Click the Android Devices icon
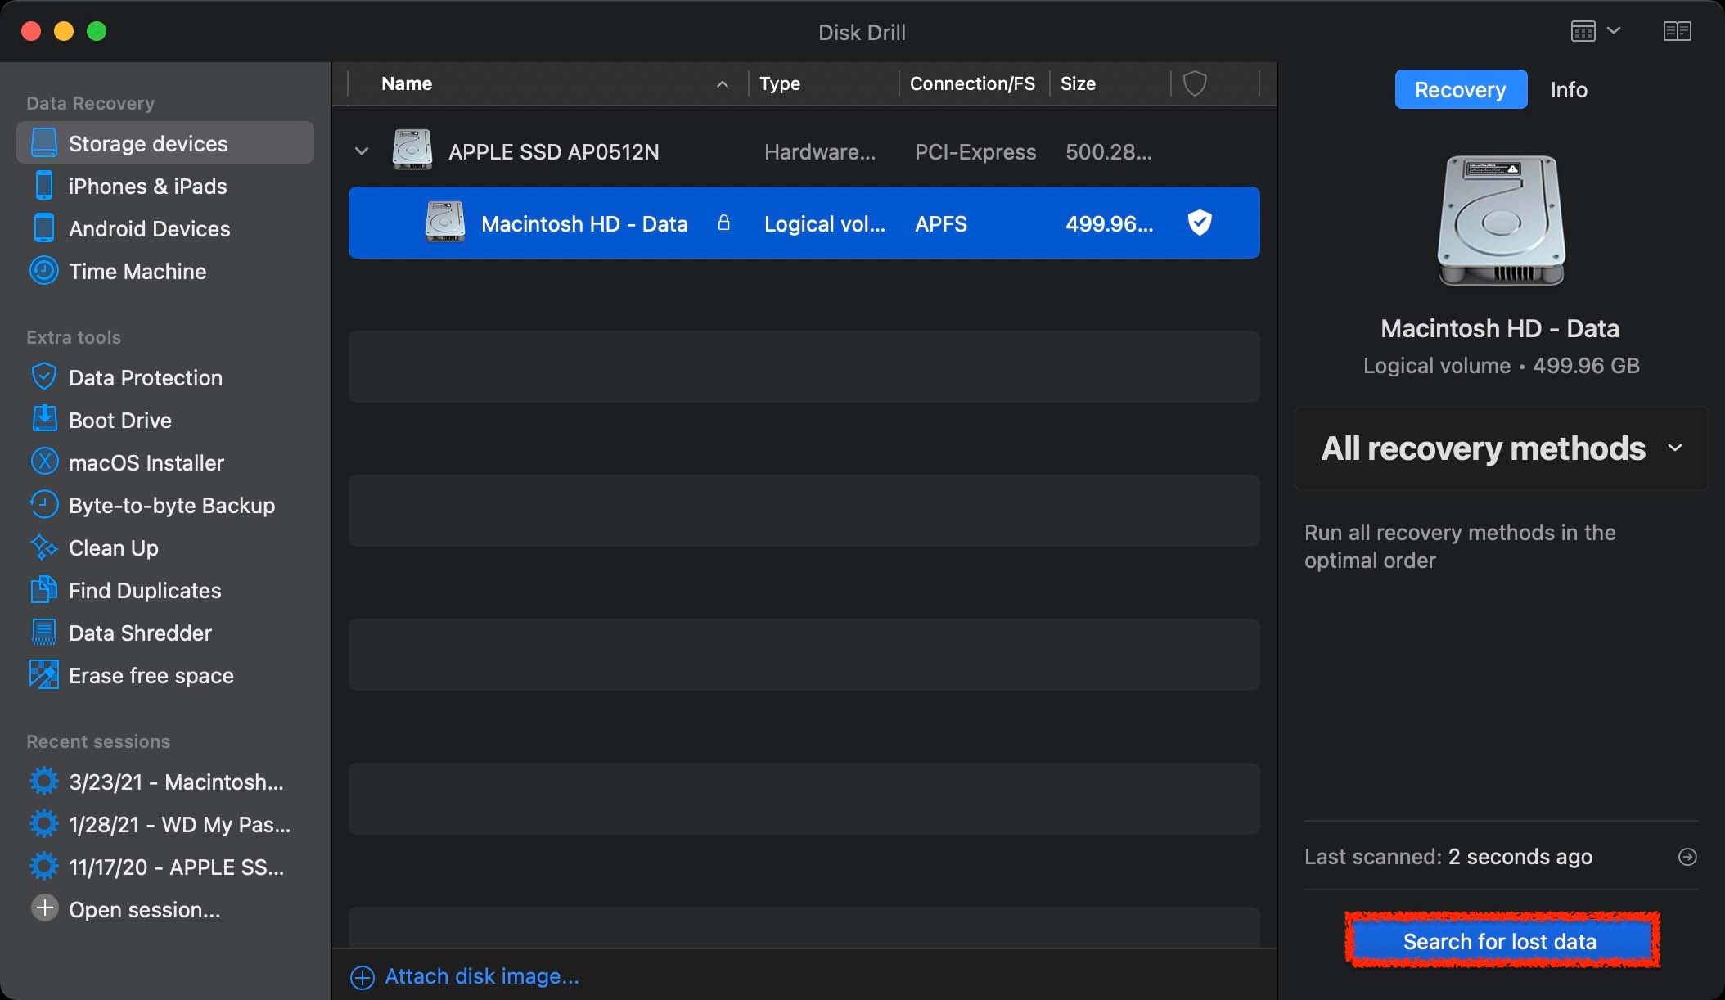This screenshot has width=1725, height=1000. coord(44,228)
